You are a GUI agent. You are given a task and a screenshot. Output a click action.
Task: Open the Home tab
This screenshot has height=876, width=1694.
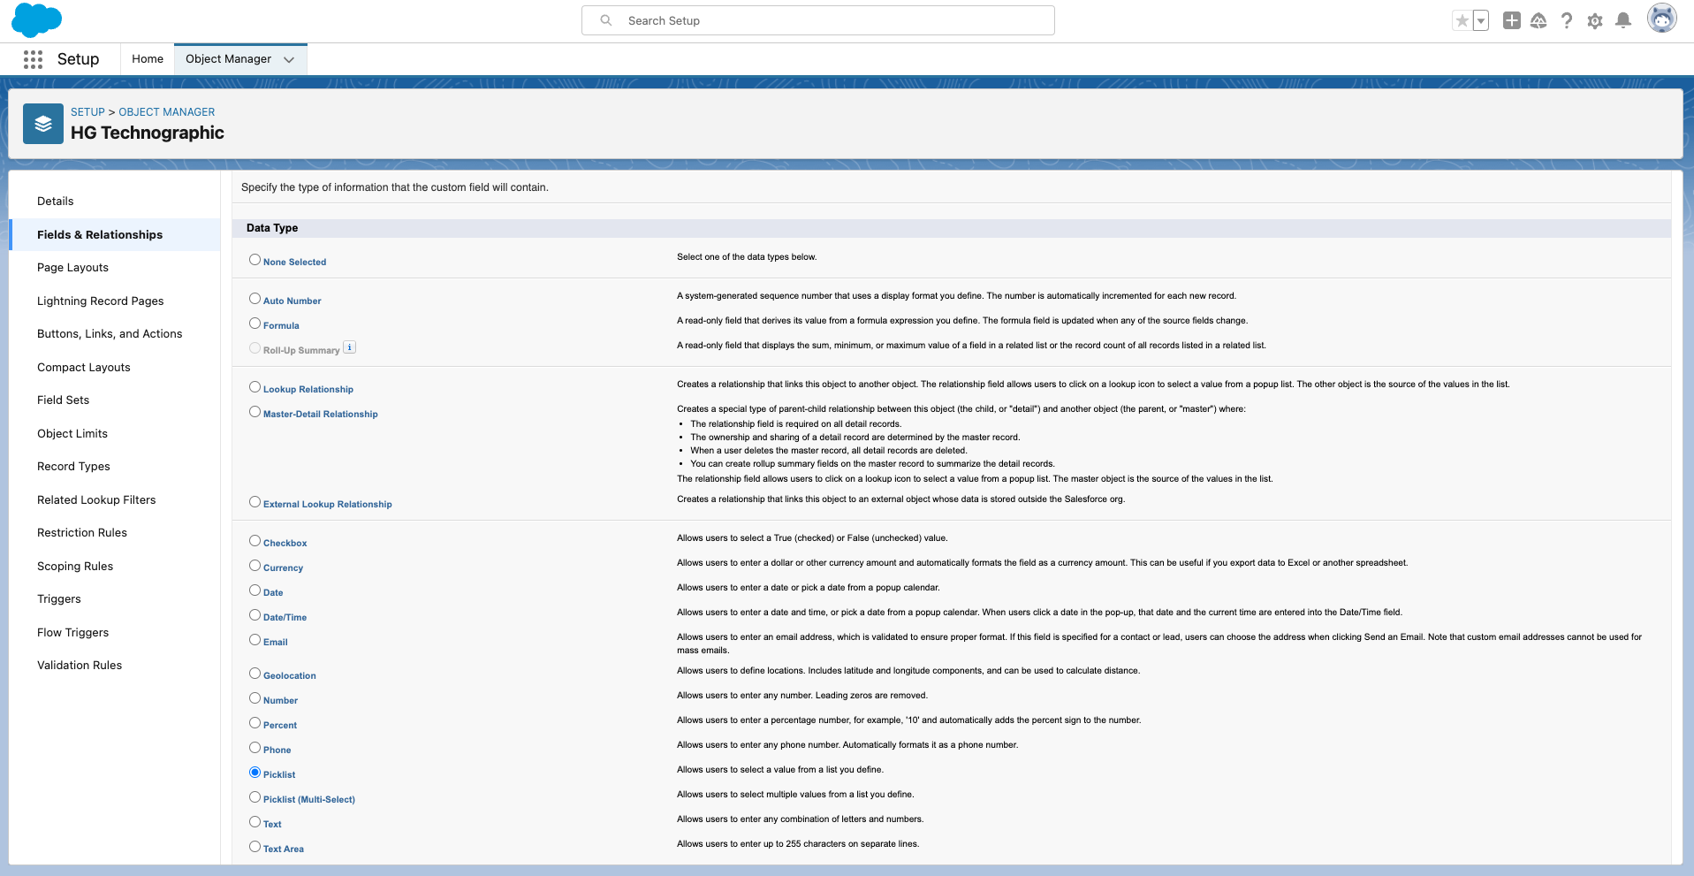coord(148,59)
